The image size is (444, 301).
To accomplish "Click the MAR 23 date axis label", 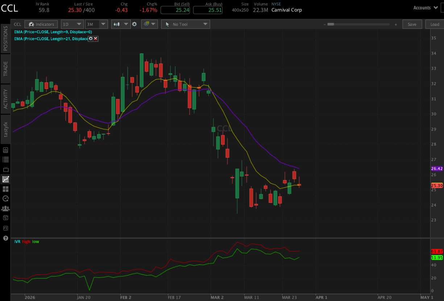I will point(289,297).
